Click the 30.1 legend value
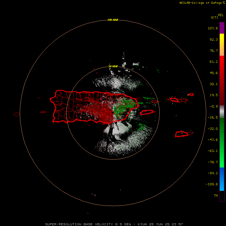226x226 pixels. [x=214, y=84]
